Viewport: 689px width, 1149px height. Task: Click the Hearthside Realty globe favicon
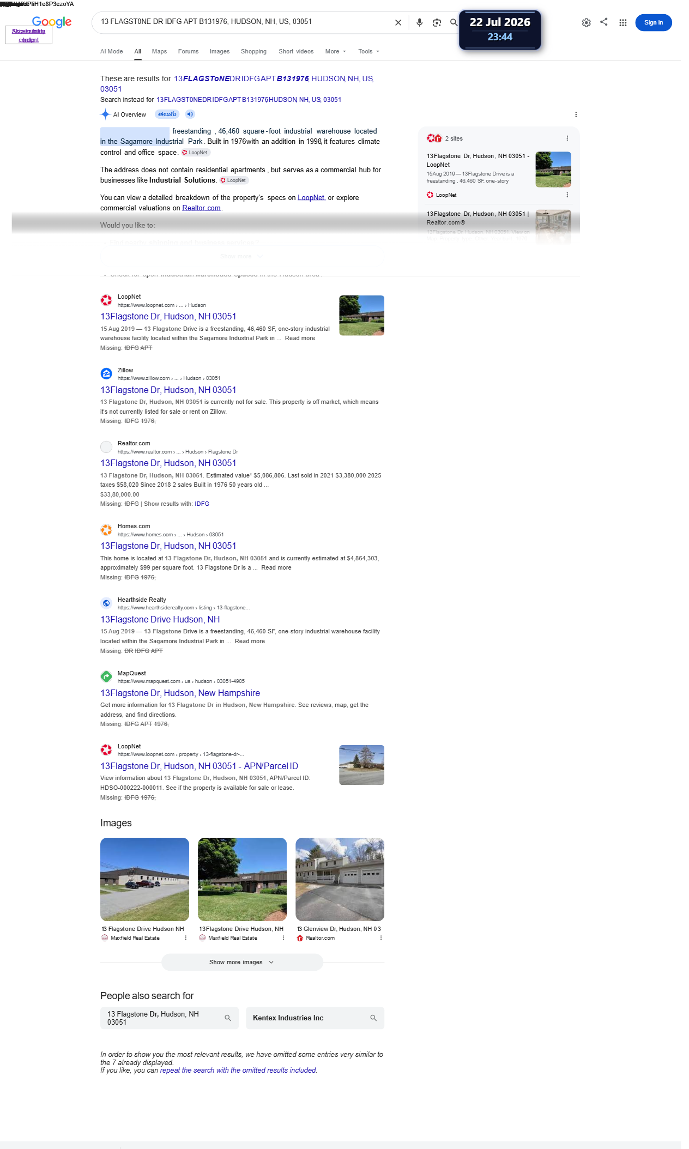click(106, 603)
